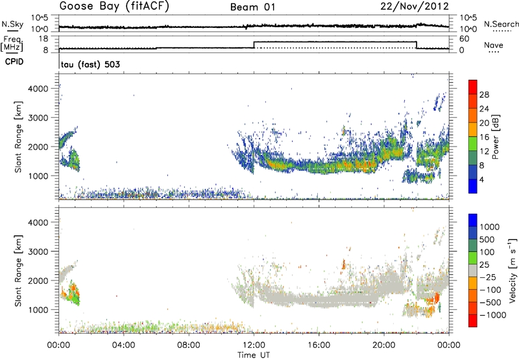Click the "CPID" label

tap(14, 62)
